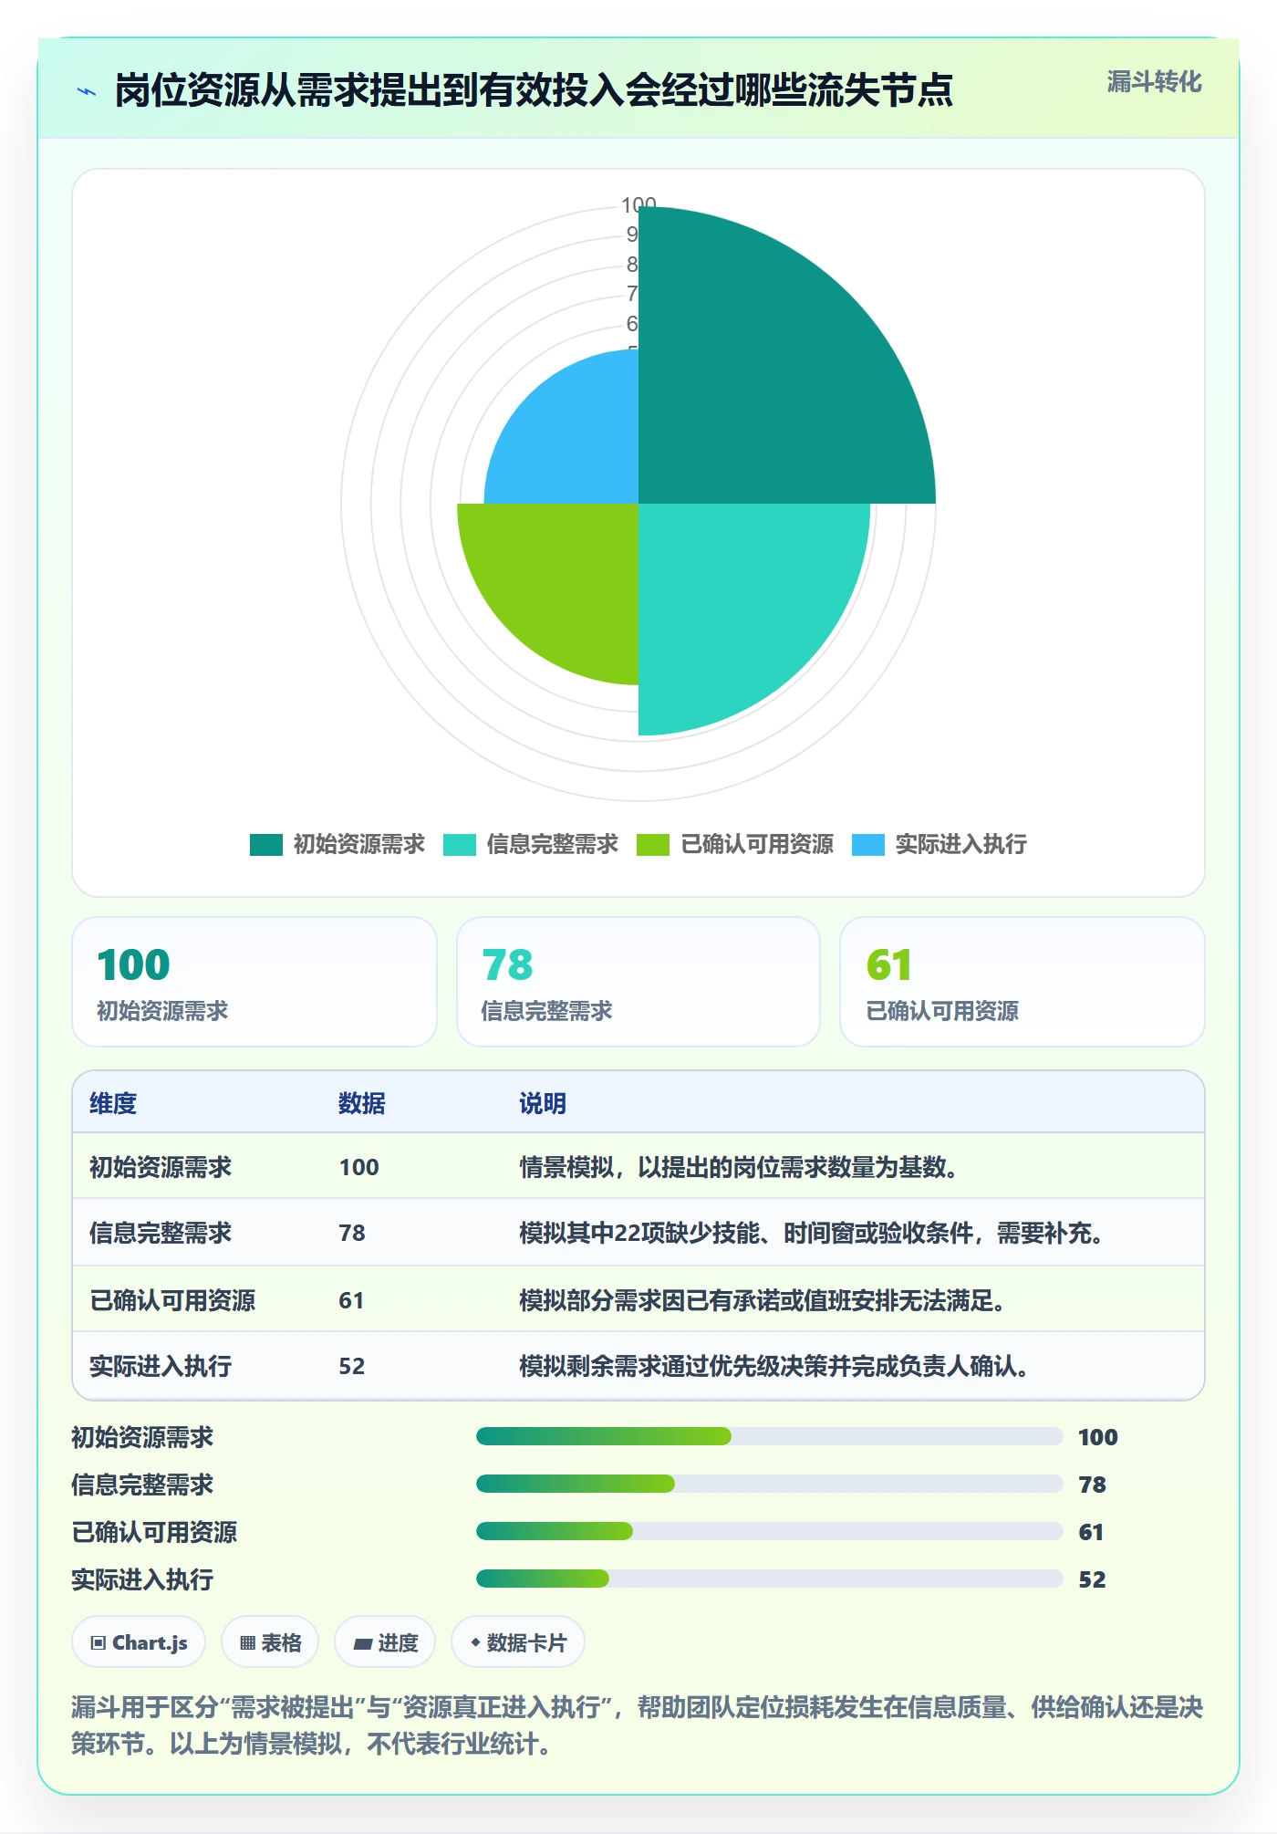
Task: Click the sky blue legend color box
Action: pos(868,845)
